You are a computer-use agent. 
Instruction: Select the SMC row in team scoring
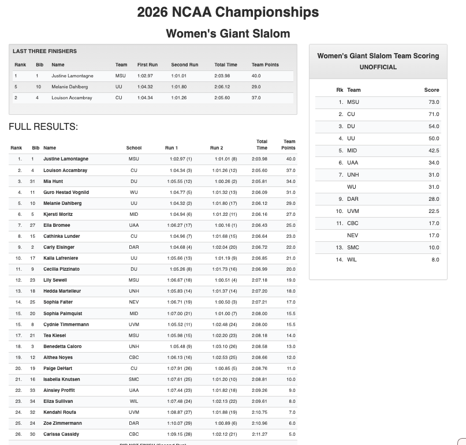click(x=353, y=248)
